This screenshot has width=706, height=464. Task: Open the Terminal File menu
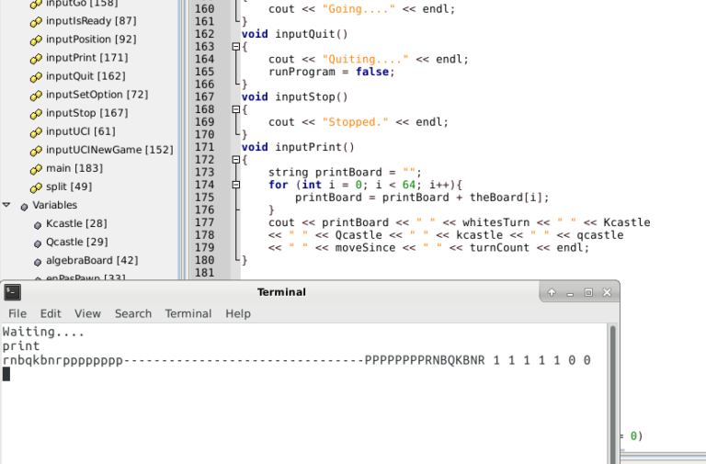coord(17,313)
